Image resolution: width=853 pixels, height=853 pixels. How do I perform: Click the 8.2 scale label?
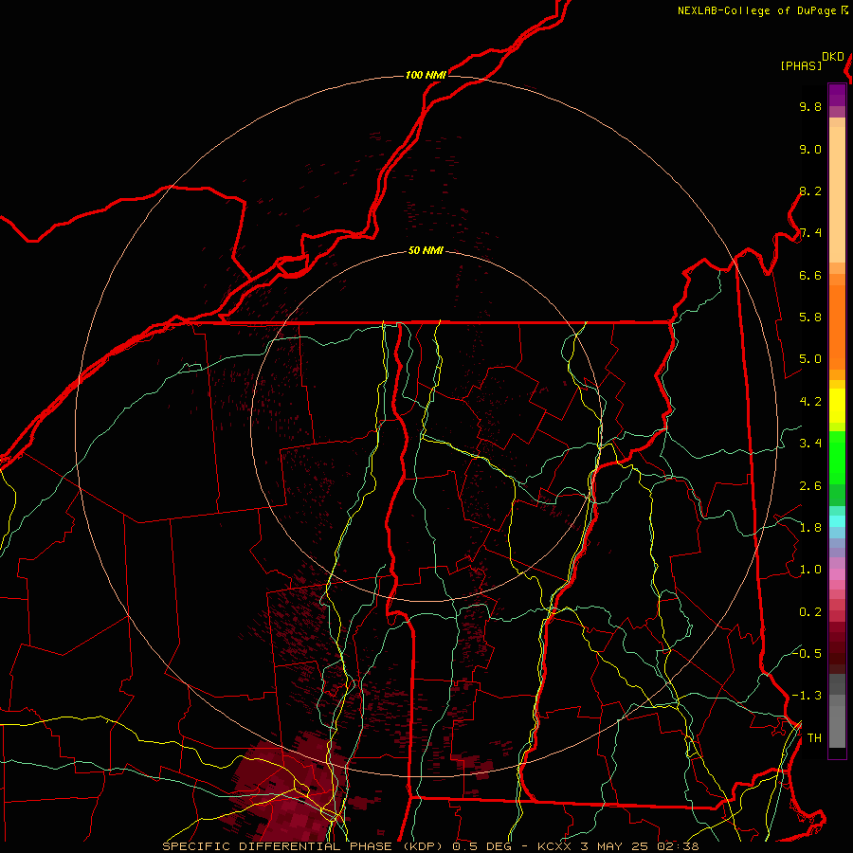pos(810,191)
